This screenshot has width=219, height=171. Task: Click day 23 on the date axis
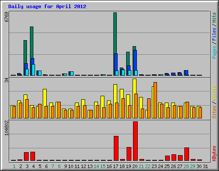coord(154,166)
